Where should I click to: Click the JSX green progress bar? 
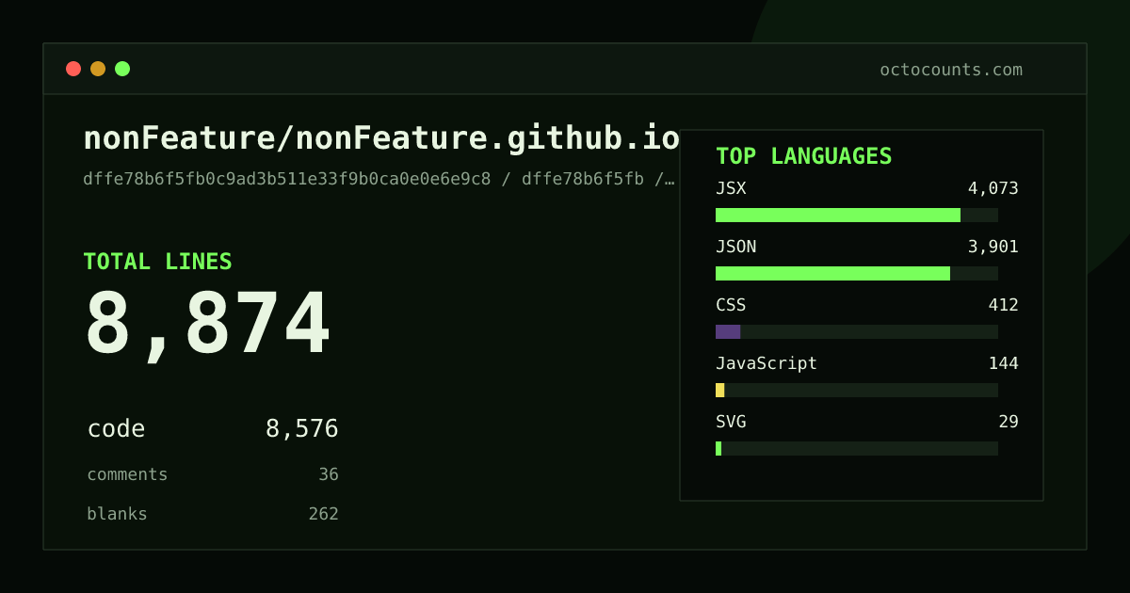[838, 215]
